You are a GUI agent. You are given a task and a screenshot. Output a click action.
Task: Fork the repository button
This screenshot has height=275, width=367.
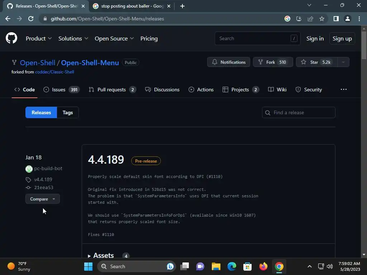click(x=273, y=62)
